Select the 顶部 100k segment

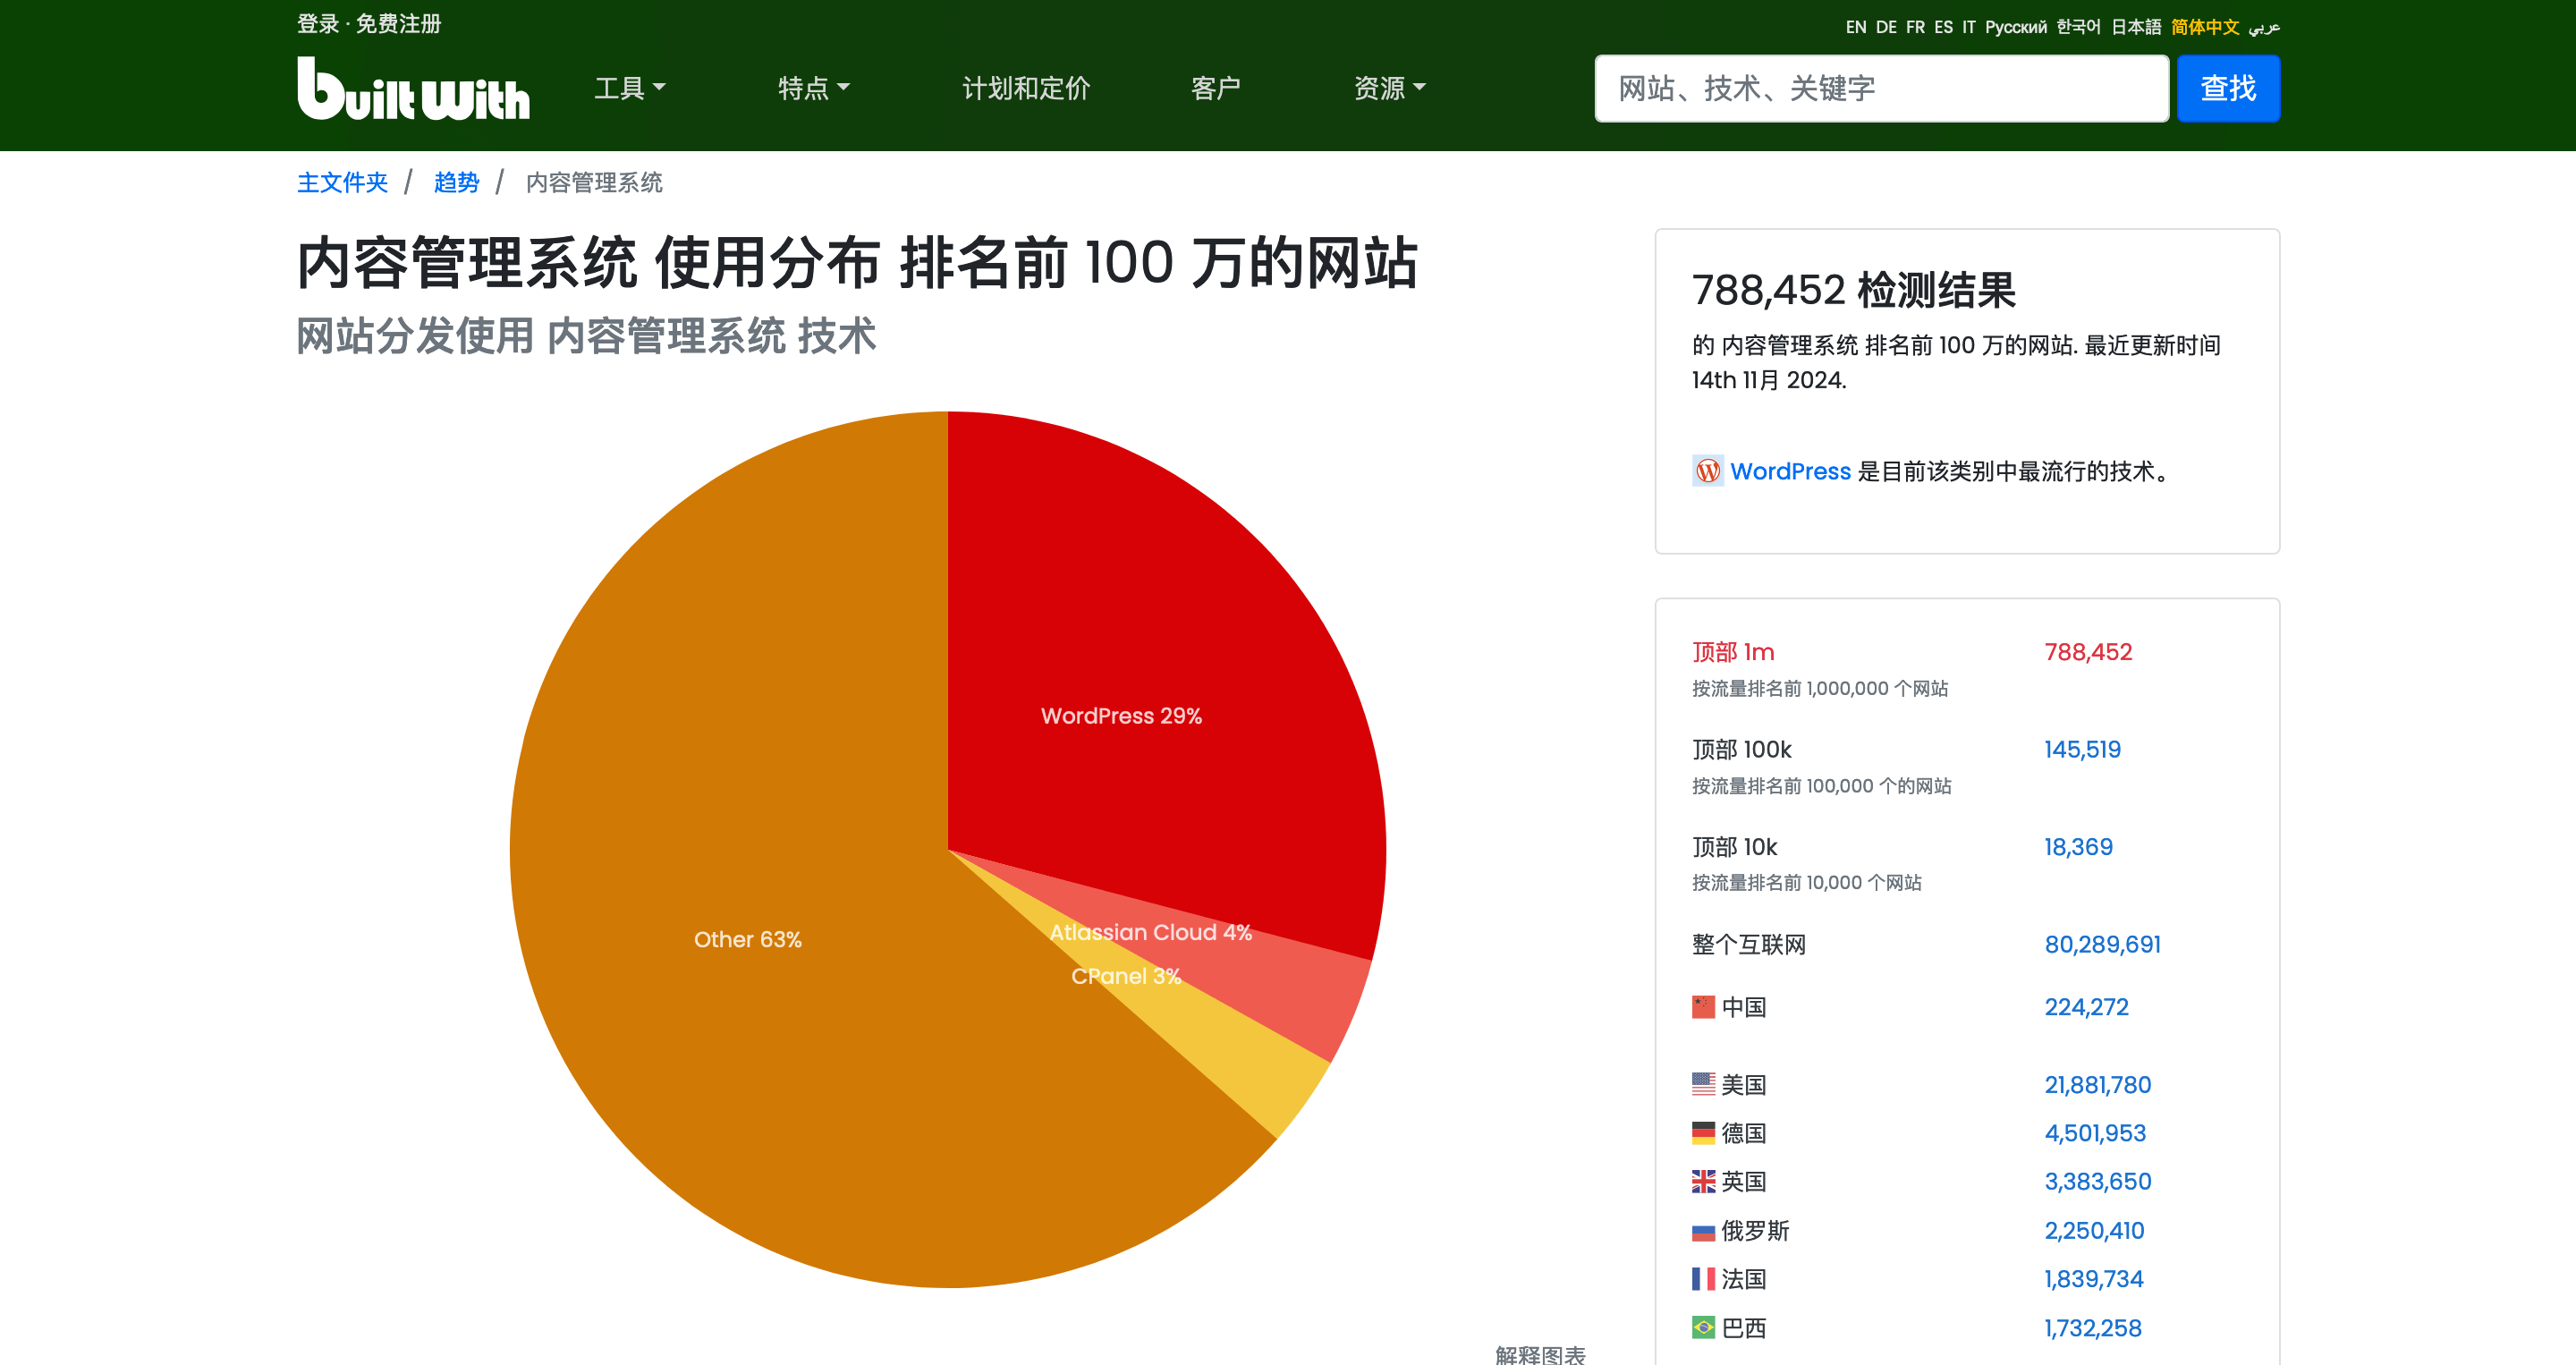click(1741, 749)
